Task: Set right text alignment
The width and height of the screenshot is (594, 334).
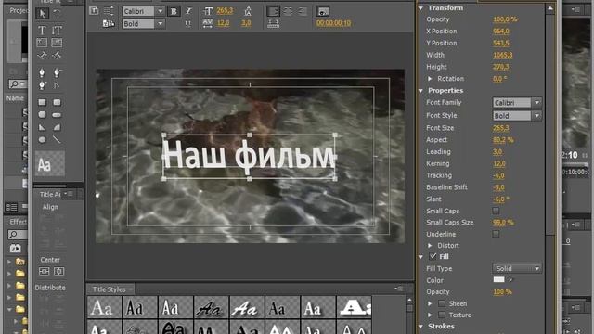Action: pos(302,11)
